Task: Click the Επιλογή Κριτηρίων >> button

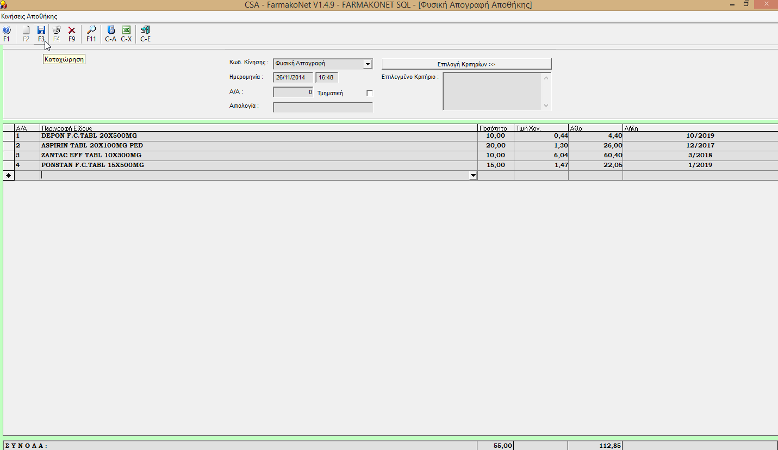Action: (466, 64)
